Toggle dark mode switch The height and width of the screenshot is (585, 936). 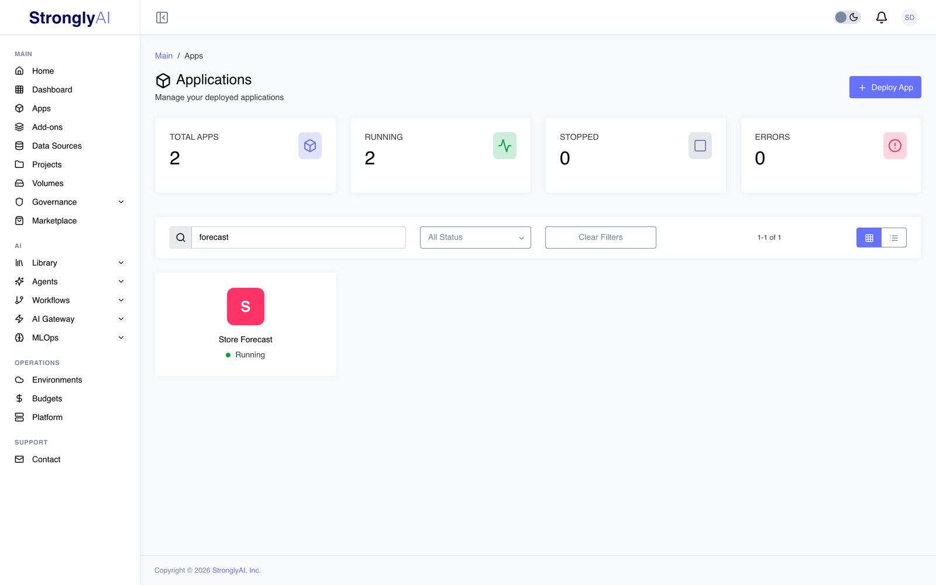[x=847, y=18]
